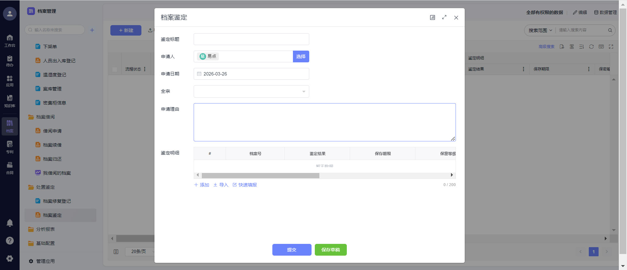Screen dimensions: 627x270
Task: Click the 保存草稿 save draft button
Action: [330, 250]
